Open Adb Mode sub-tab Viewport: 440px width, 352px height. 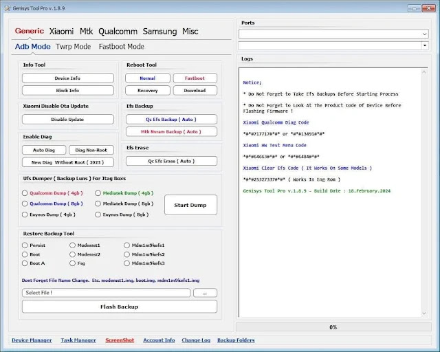pyautogui.click(x=32, y=46)
